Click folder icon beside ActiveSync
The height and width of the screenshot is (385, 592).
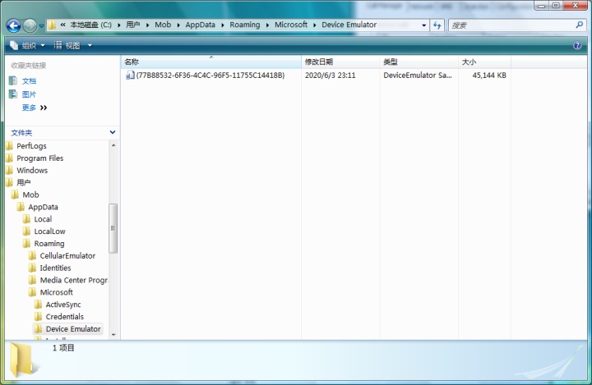click(x=38, y=305)
